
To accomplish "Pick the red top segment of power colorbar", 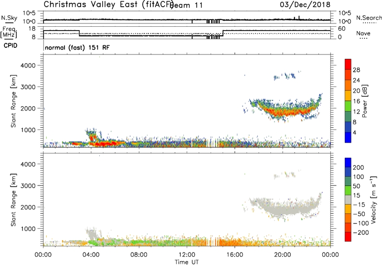I will [348, 65].
